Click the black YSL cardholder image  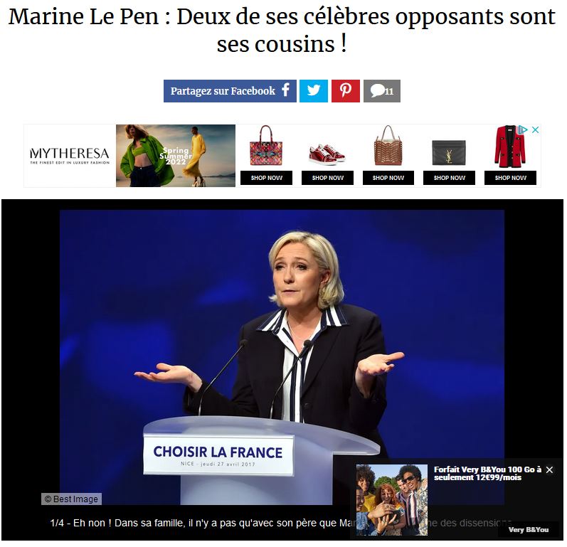(449, 152)
